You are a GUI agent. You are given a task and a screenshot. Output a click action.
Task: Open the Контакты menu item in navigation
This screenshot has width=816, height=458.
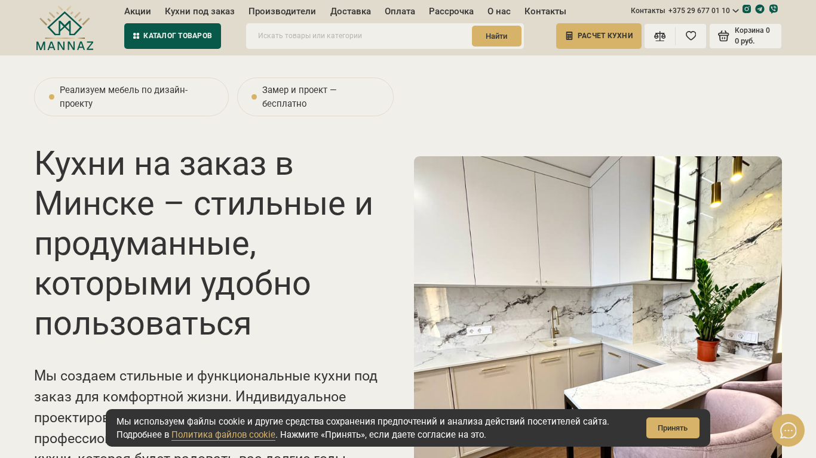pyautogui.click(x=545, y=11)
